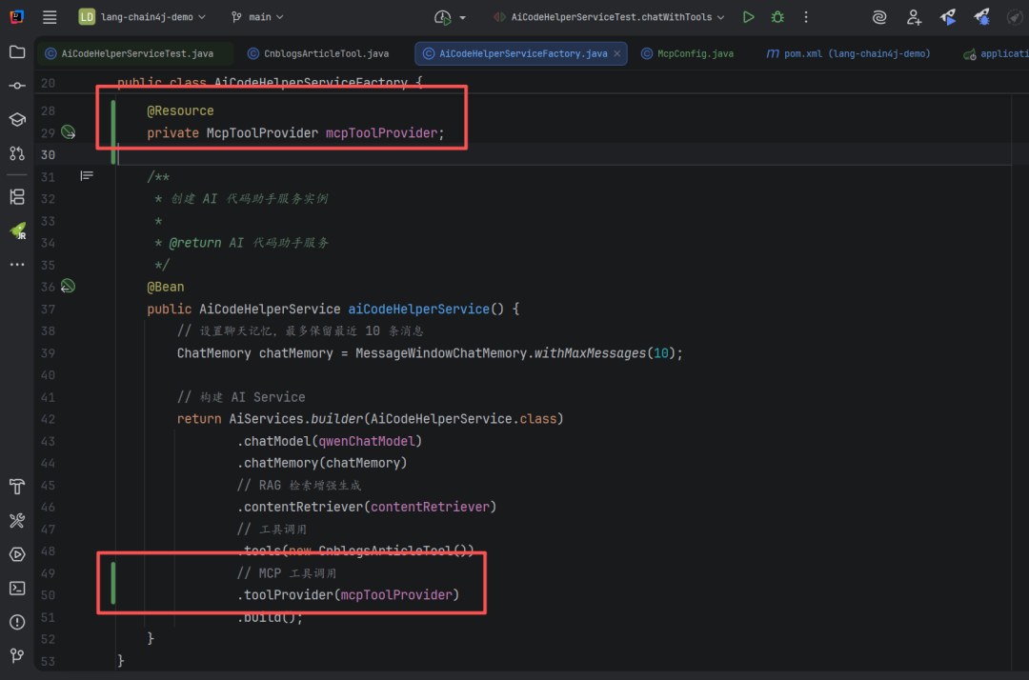Image resolution: width=1029 pixels, height=680 pixels.
Task: Switch to the CnblogsArticleTool.java tab
Action: tap(321, 54)
